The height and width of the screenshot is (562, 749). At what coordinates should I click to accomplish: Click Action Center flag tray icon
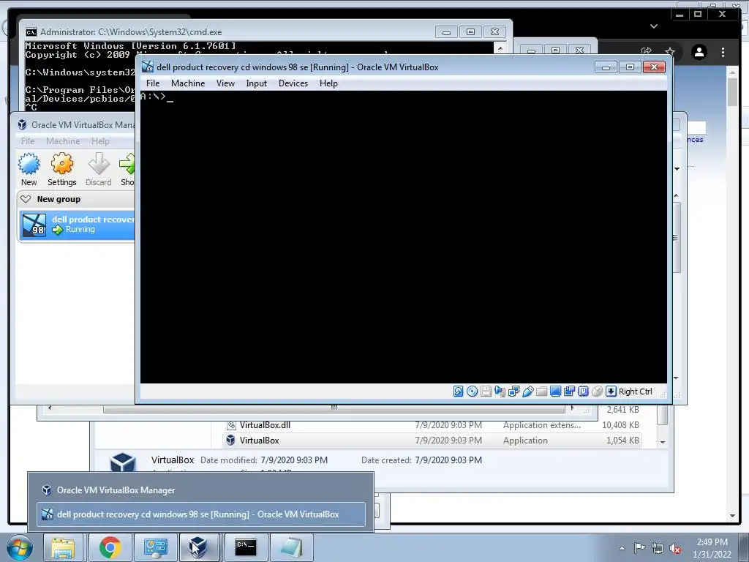[x=639, y=548]
